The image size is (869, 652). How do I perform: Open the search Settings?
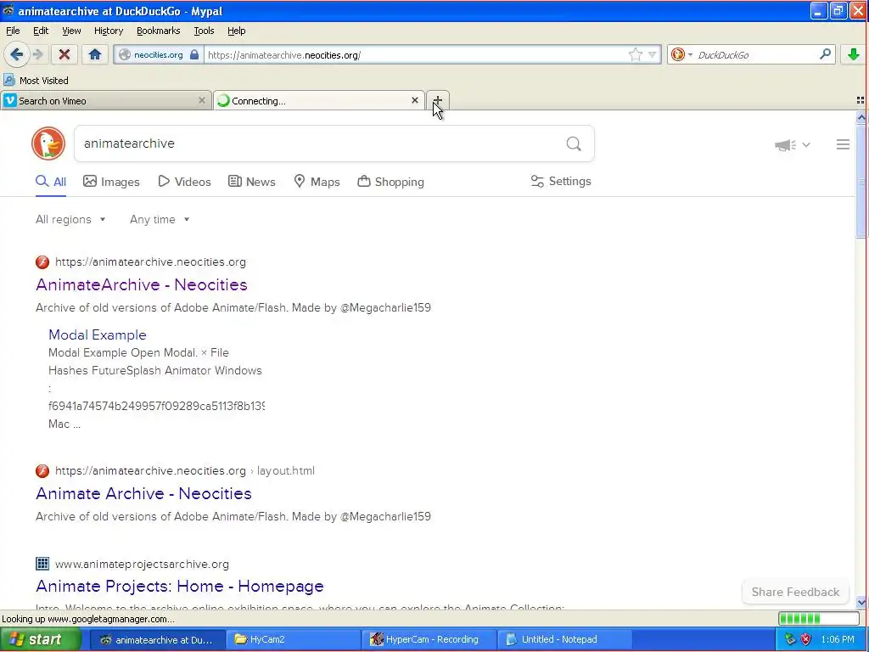point(561,182)
